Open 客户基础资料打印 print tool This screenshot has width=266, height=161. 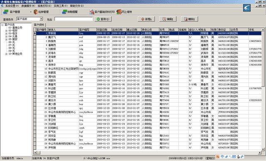coord(102,12)
